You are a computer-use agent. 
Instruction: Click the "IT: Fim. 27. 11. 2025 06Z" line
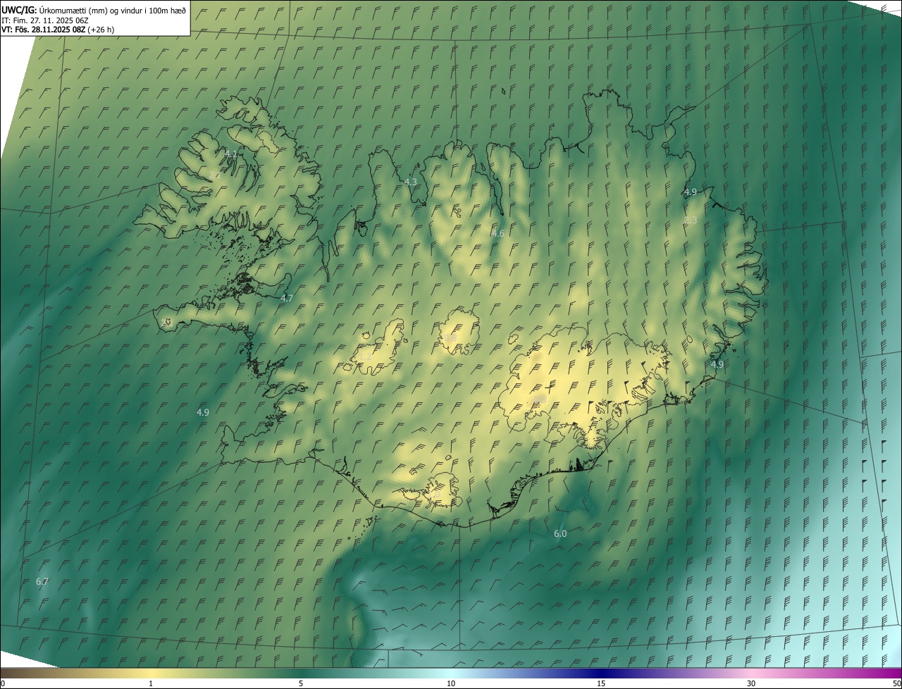pos(45,20)
